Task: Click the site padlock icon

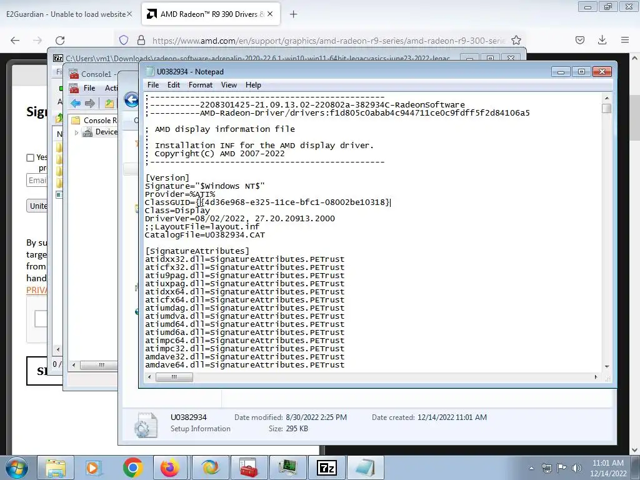Action: pyautogui.click(x=141, y=40)
